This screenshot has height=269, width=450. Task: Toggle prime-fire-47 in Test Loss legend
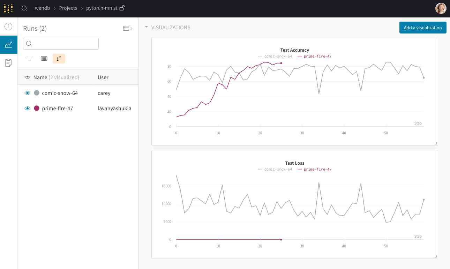click(x=315, y=169)
